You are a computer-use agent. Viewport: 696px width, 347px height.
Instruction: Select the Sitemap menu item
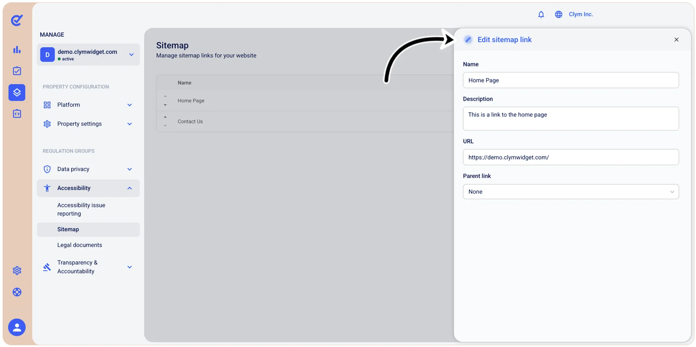coord(88,230)
